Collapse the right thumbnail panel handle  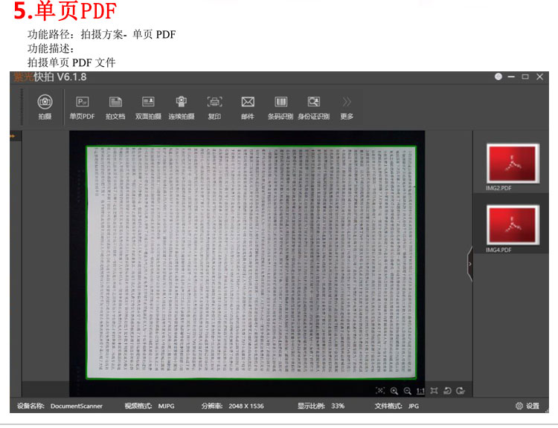469,264
